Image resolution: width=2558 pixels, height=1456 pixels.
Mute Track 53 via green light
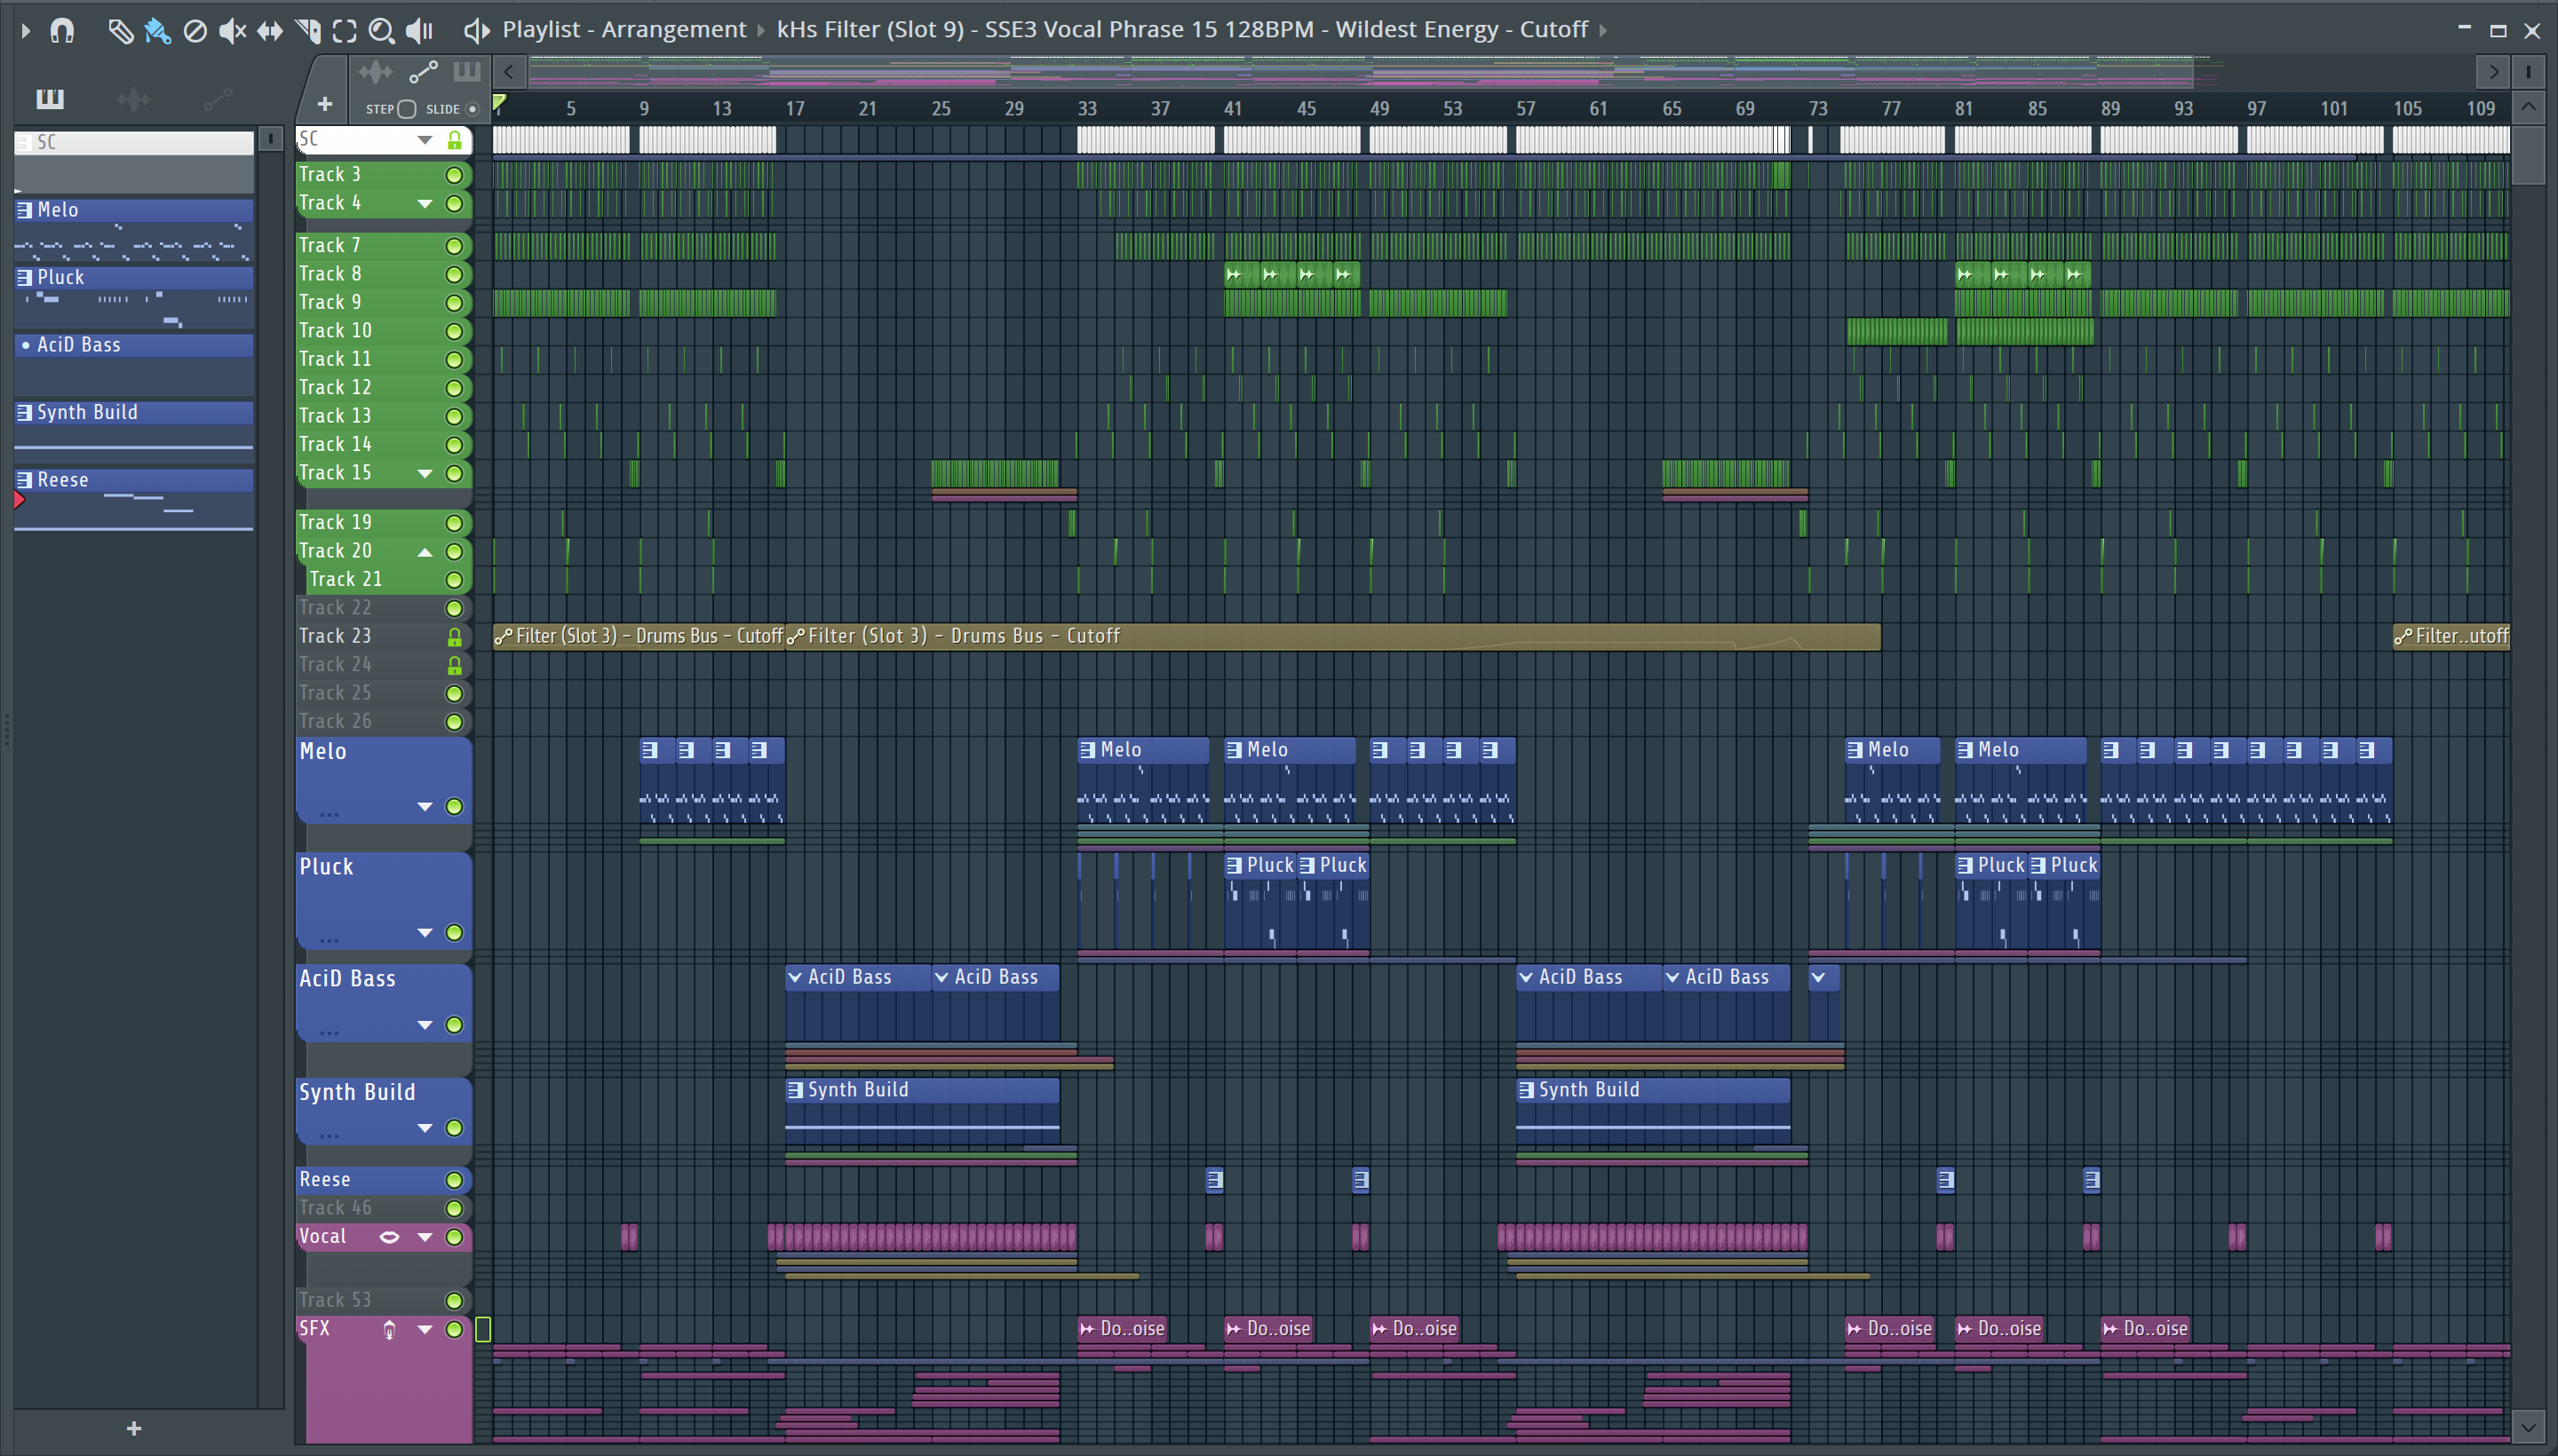(x=454, y=1301)
